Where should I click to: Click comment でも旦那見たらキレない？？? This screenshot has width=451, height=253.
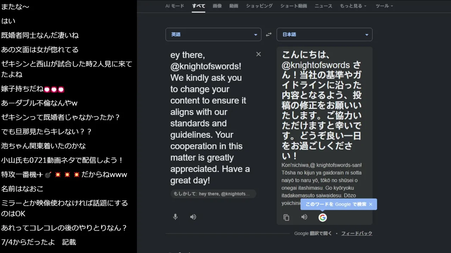(47, 132)
